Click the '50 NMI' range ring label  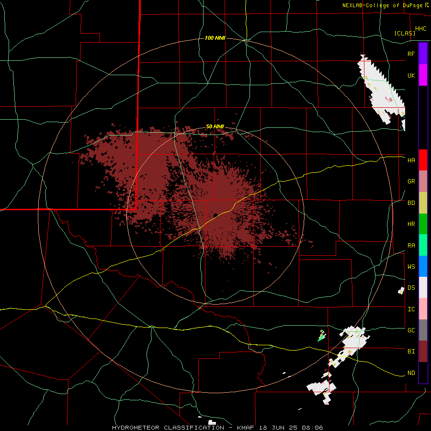[215, 127]
